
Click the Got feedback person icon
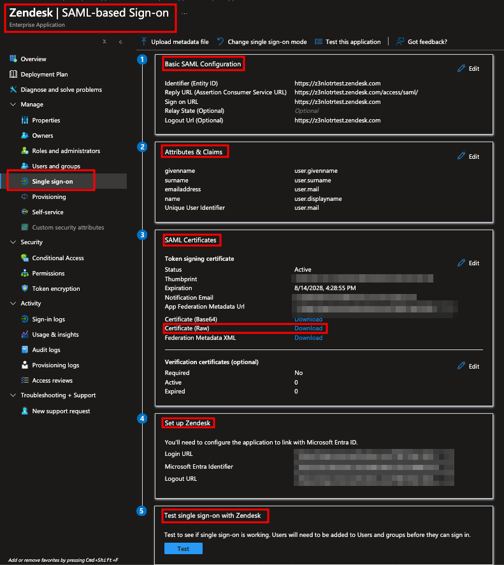pyautogui.click(x=400, y=41)
